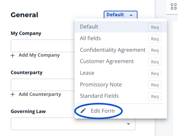The height and width of the screenshot is (136, 178).
Task: Toggle the Req badge for Promissory Note
Action: click(155, 85)
